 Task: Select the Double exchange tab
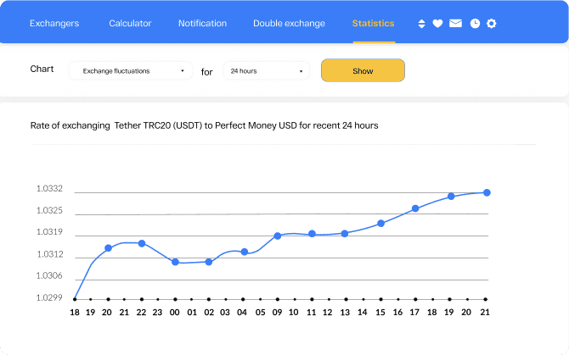coord(289,24)
